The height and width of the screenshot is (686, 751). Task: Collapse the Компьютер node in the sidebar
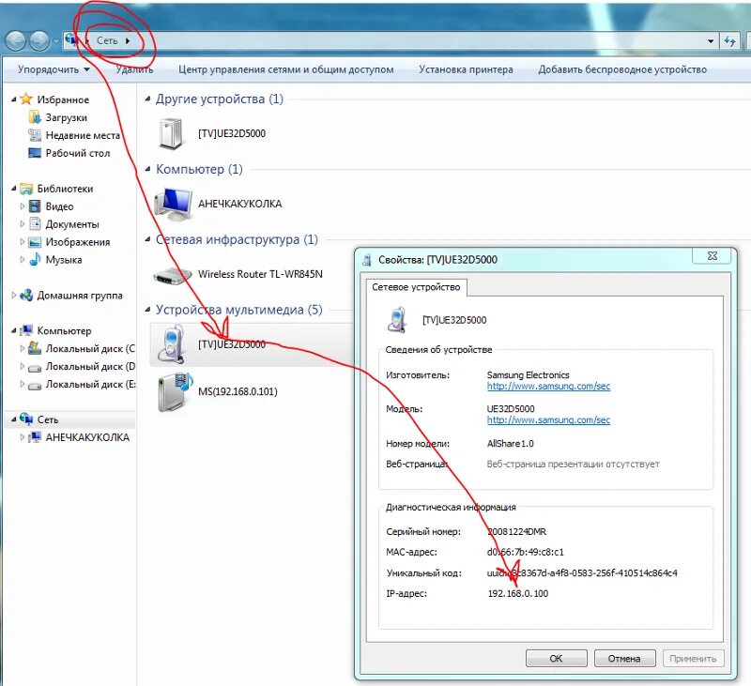[14, 330]
